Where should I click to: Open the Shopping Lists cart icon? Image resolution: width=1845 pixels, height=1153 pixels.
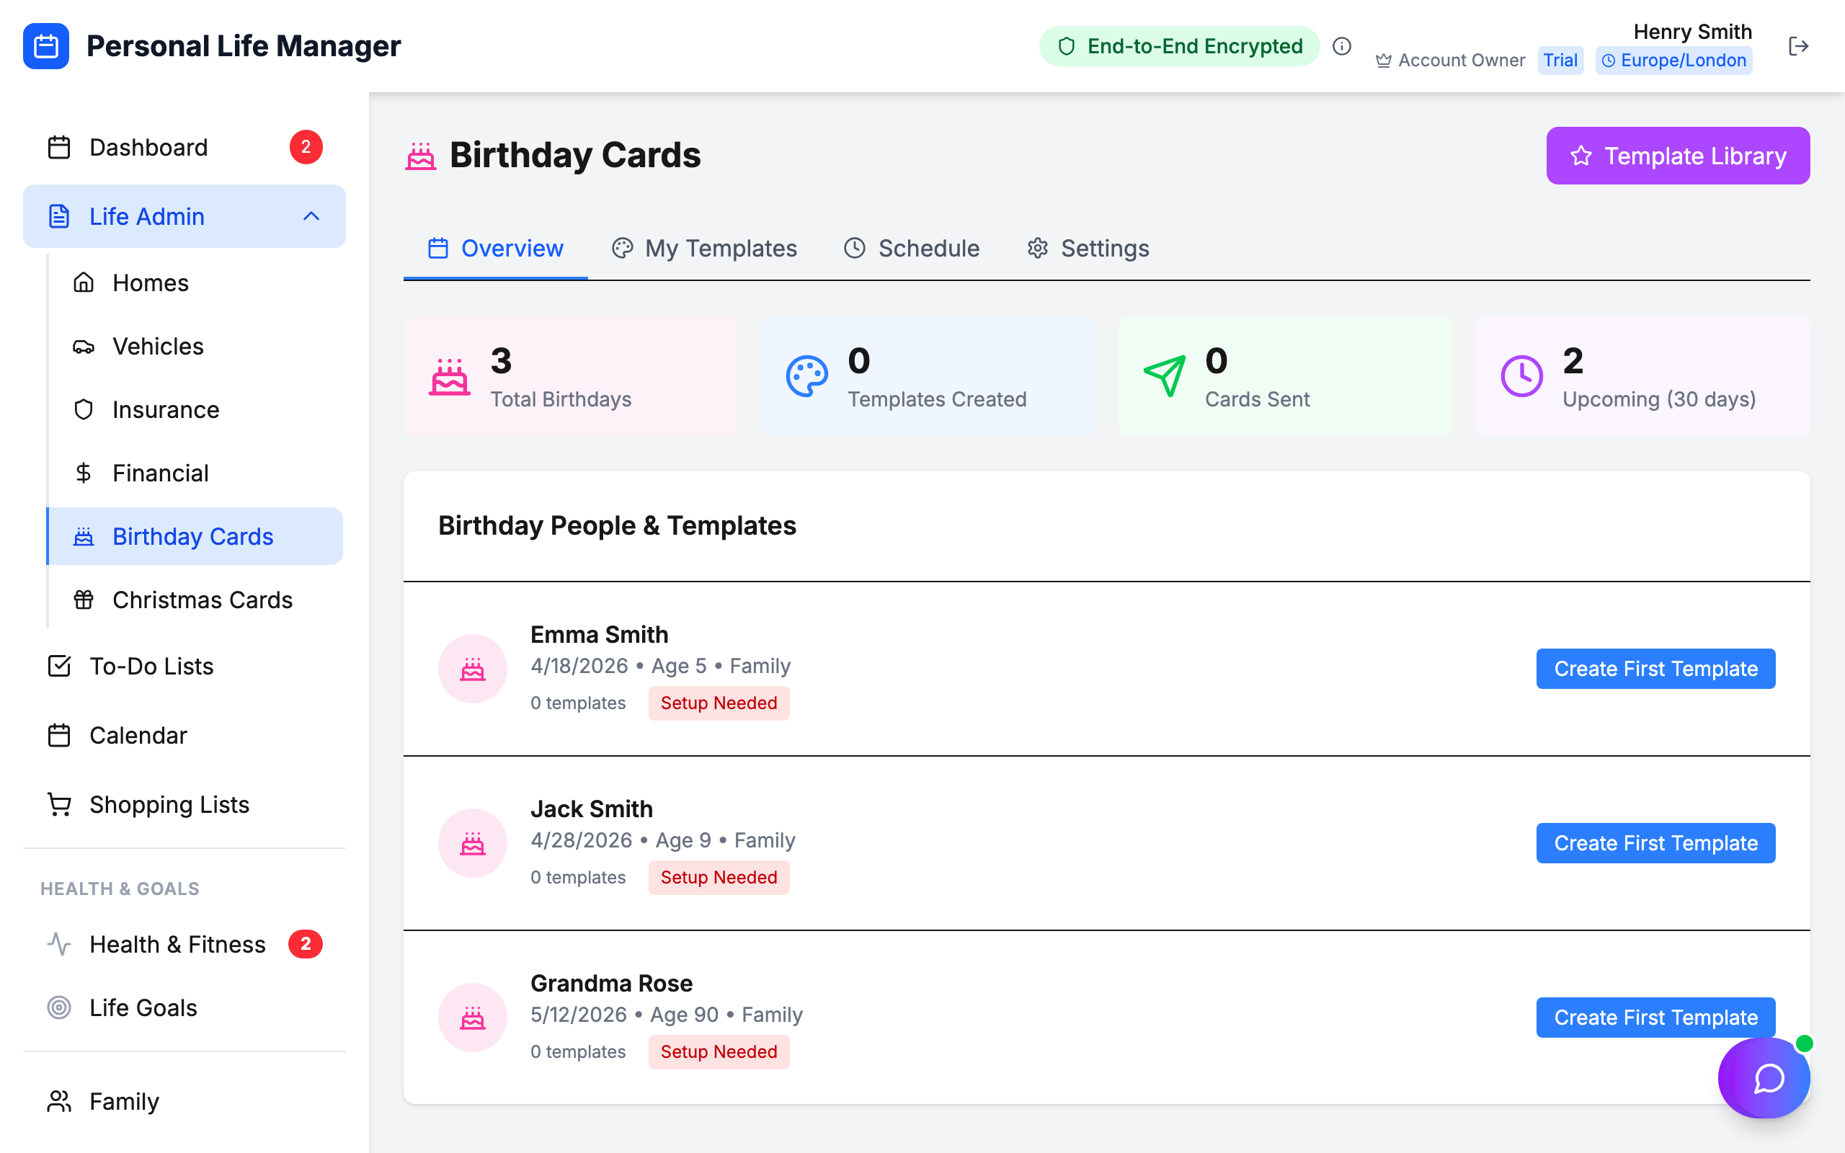pos(58,803)
